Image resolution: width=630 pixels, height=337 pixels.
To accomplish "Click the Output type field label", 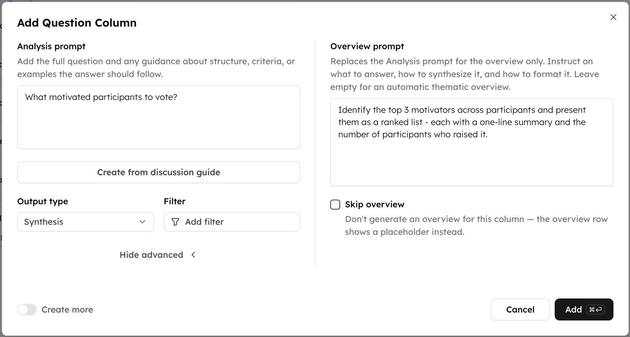I will (x=43, y=201).
